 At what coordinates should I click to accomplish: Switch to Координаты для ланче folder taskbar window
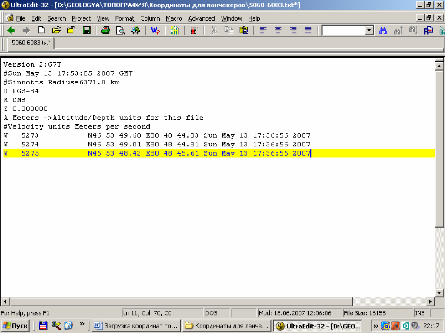[227, 326]
